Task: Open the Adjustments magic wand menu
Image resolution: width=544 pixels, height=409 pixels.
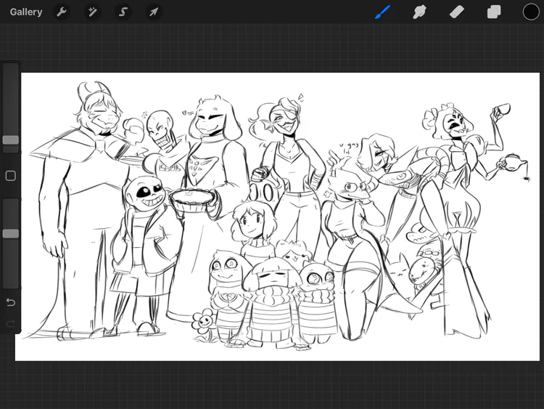Action: click(x=92, y=12)
